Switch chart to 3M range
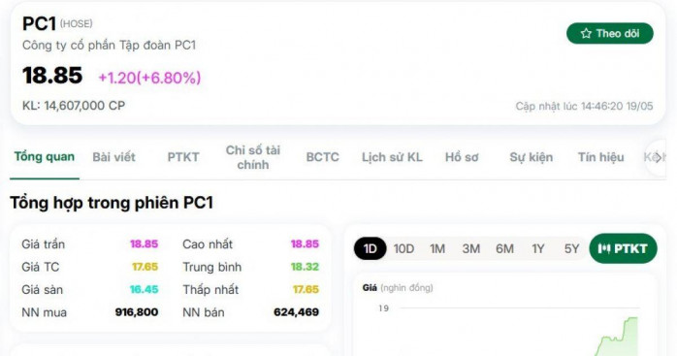677x356 pixels. point(471,248)
